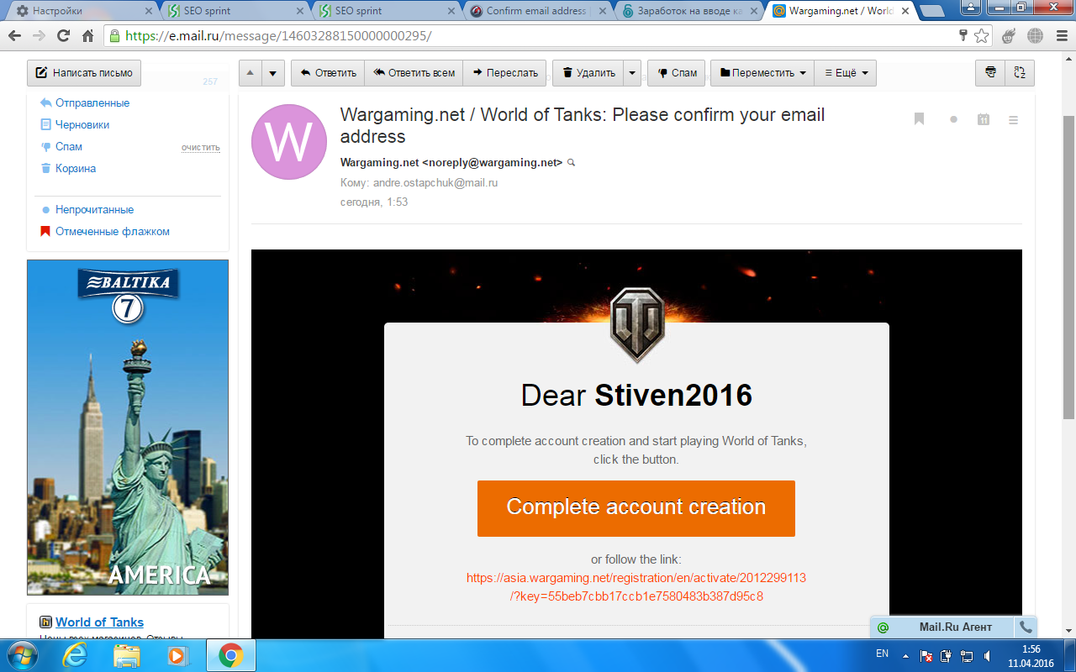Mark message unread via dot icon

point(953,119)
